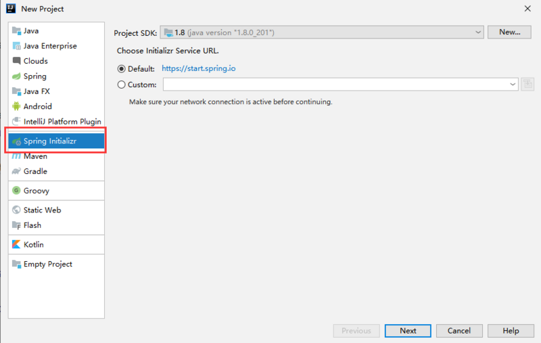Click the Next button

click(408, 331)
